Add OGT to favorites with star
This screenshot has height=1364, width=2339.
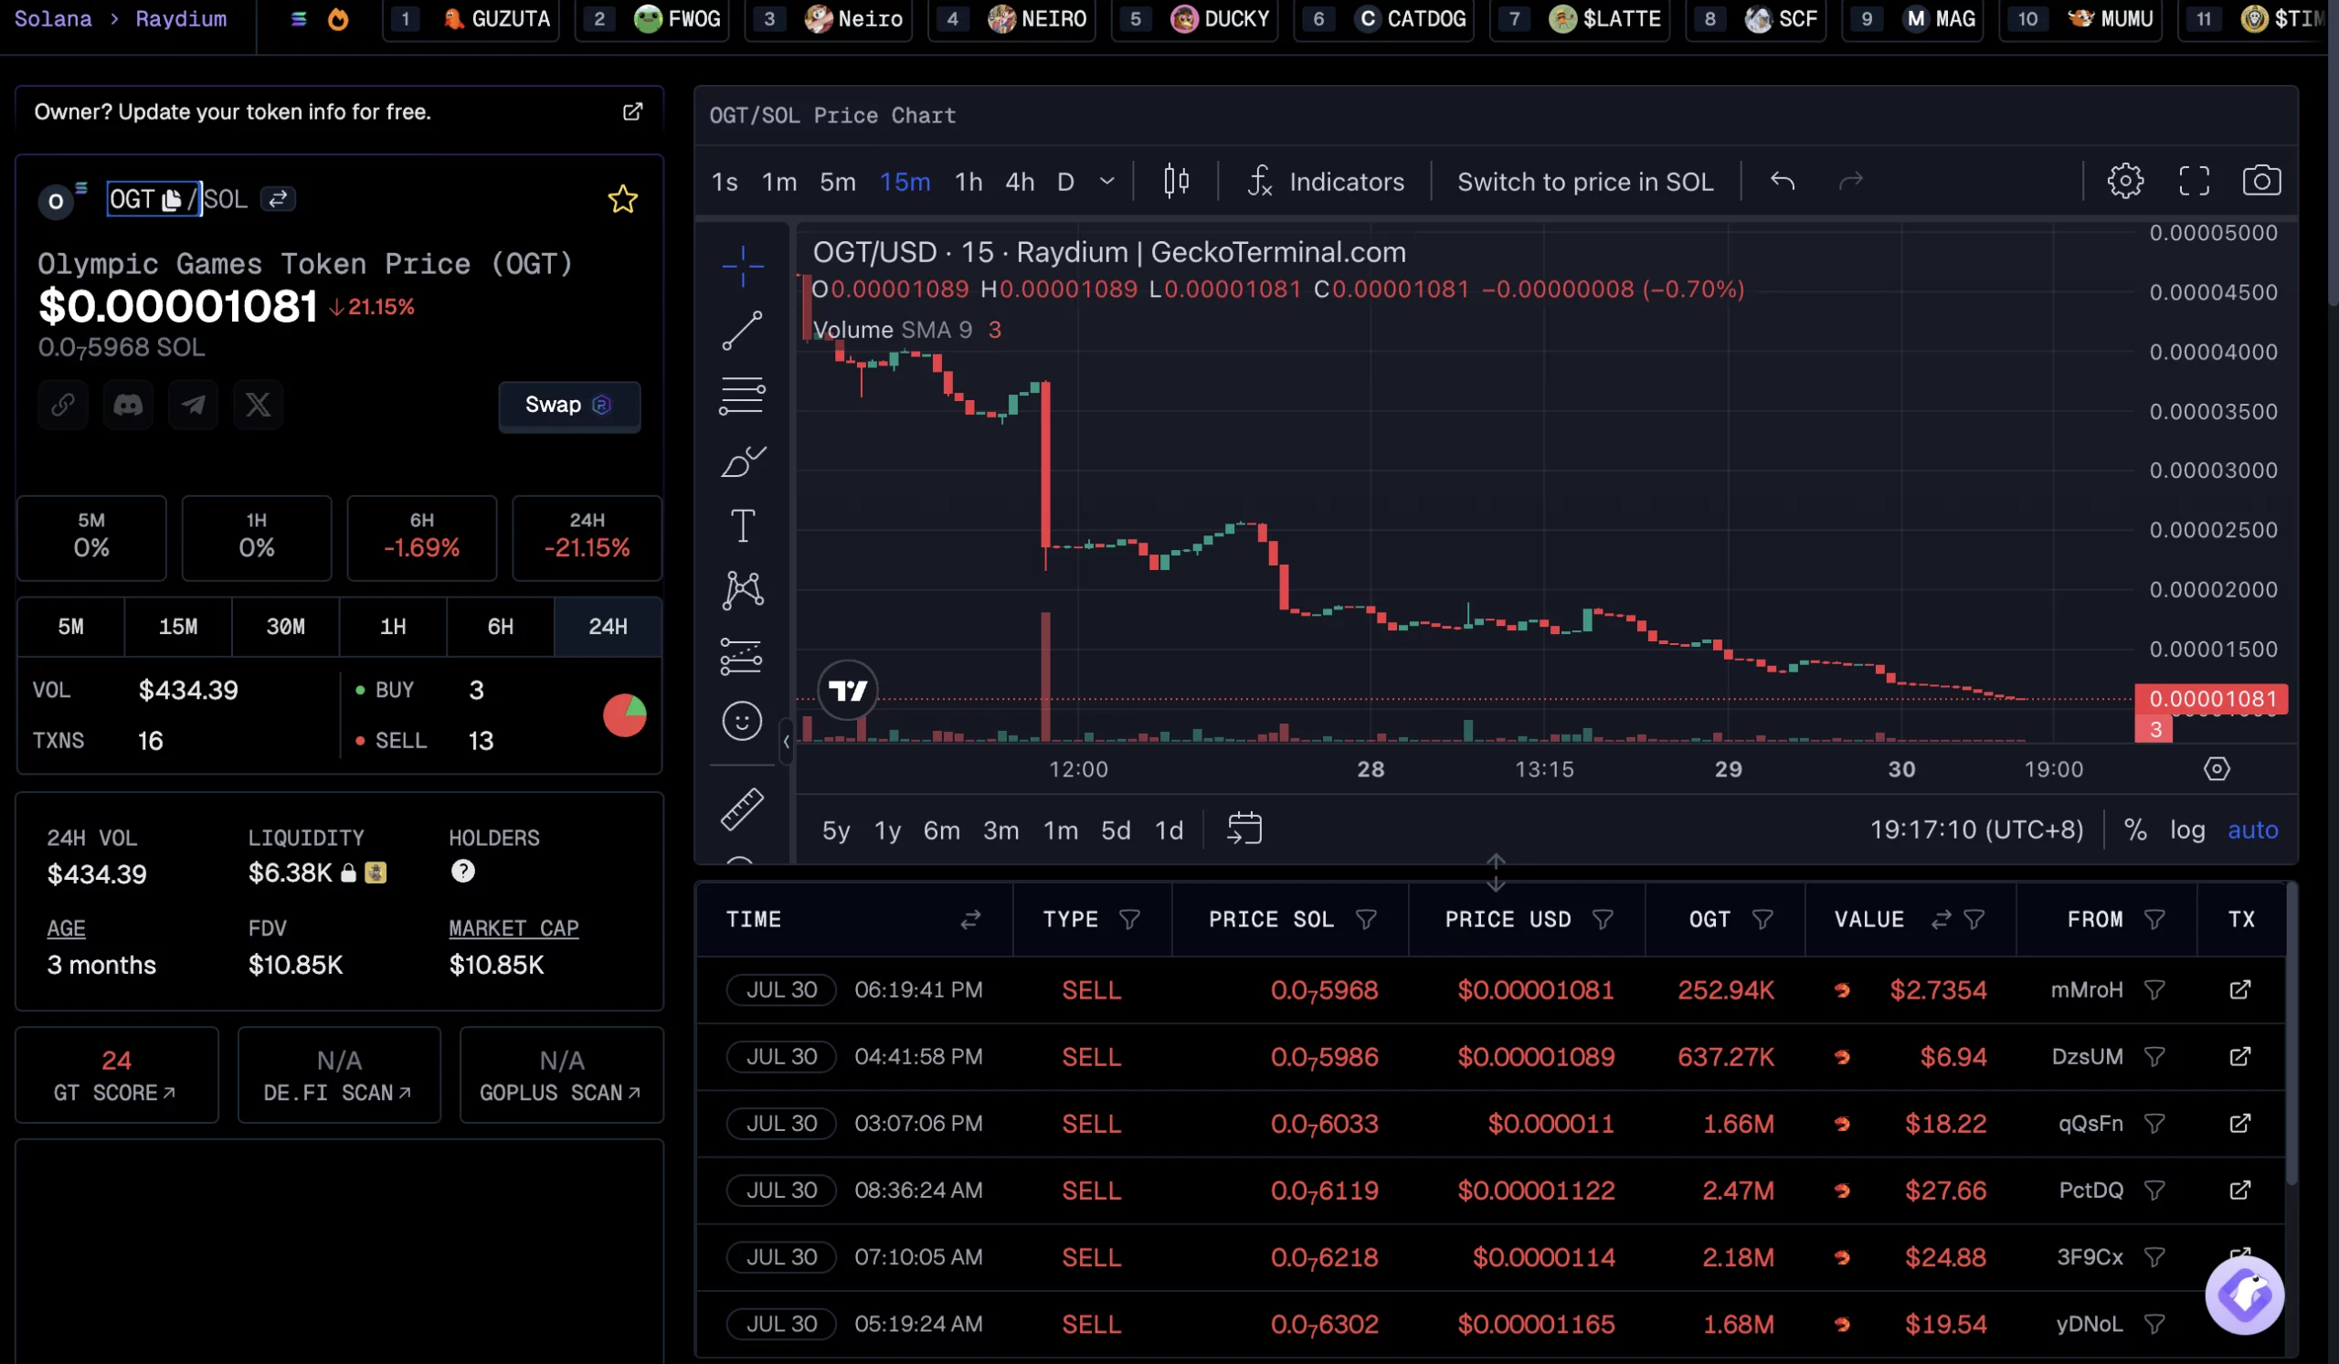point(623,199)
